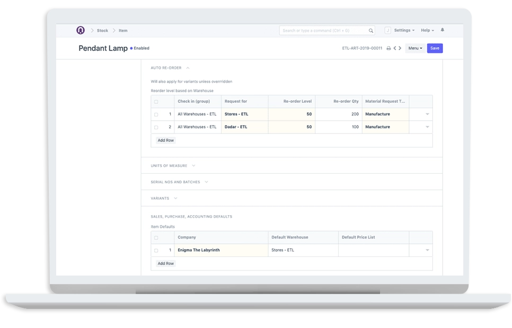
Task: Click the print icon
Action: coord(388,48)
